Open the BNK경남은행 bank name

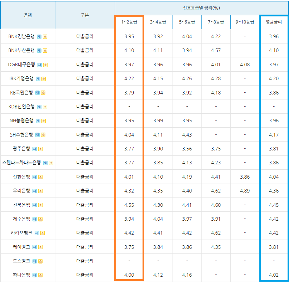coord(21,36)
